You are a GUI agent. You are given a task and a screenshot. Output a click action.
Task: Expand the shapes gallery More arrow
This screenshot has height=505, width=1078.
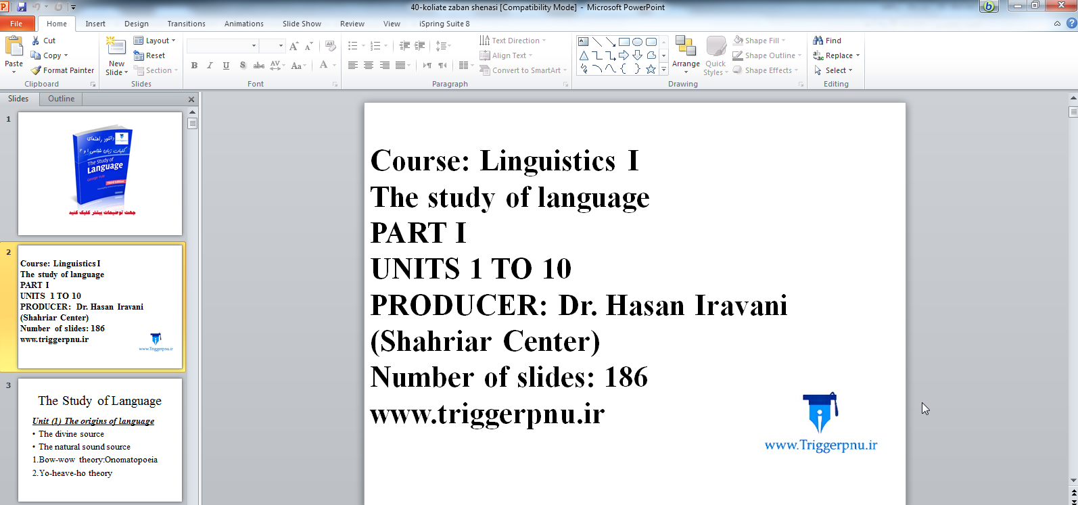click(x=663, y=69)
